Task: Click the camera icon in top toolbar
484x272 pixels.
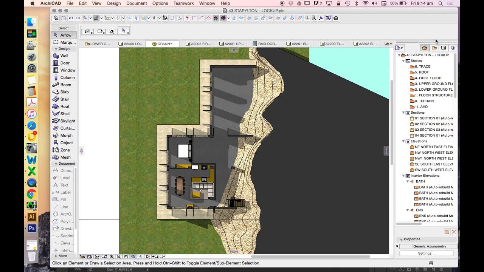Action: click(336, 18)
